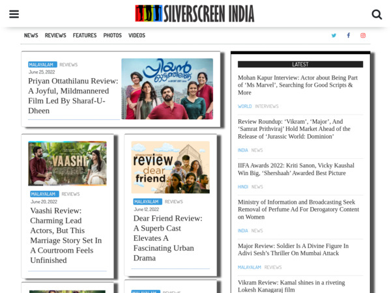Click India tag under Review Roundup article

242,150
